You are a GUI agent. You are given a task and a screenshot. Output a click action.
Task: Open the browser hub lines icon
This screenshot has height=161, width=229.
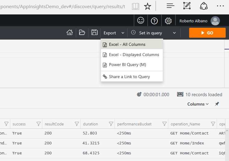pyautogui.click(x=170, y=6)
